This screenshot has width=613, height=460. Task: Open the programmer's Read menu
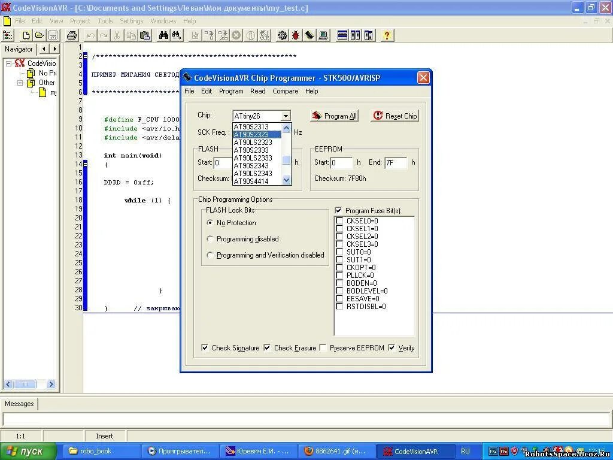pyautogui.click(x=257, y=91)
